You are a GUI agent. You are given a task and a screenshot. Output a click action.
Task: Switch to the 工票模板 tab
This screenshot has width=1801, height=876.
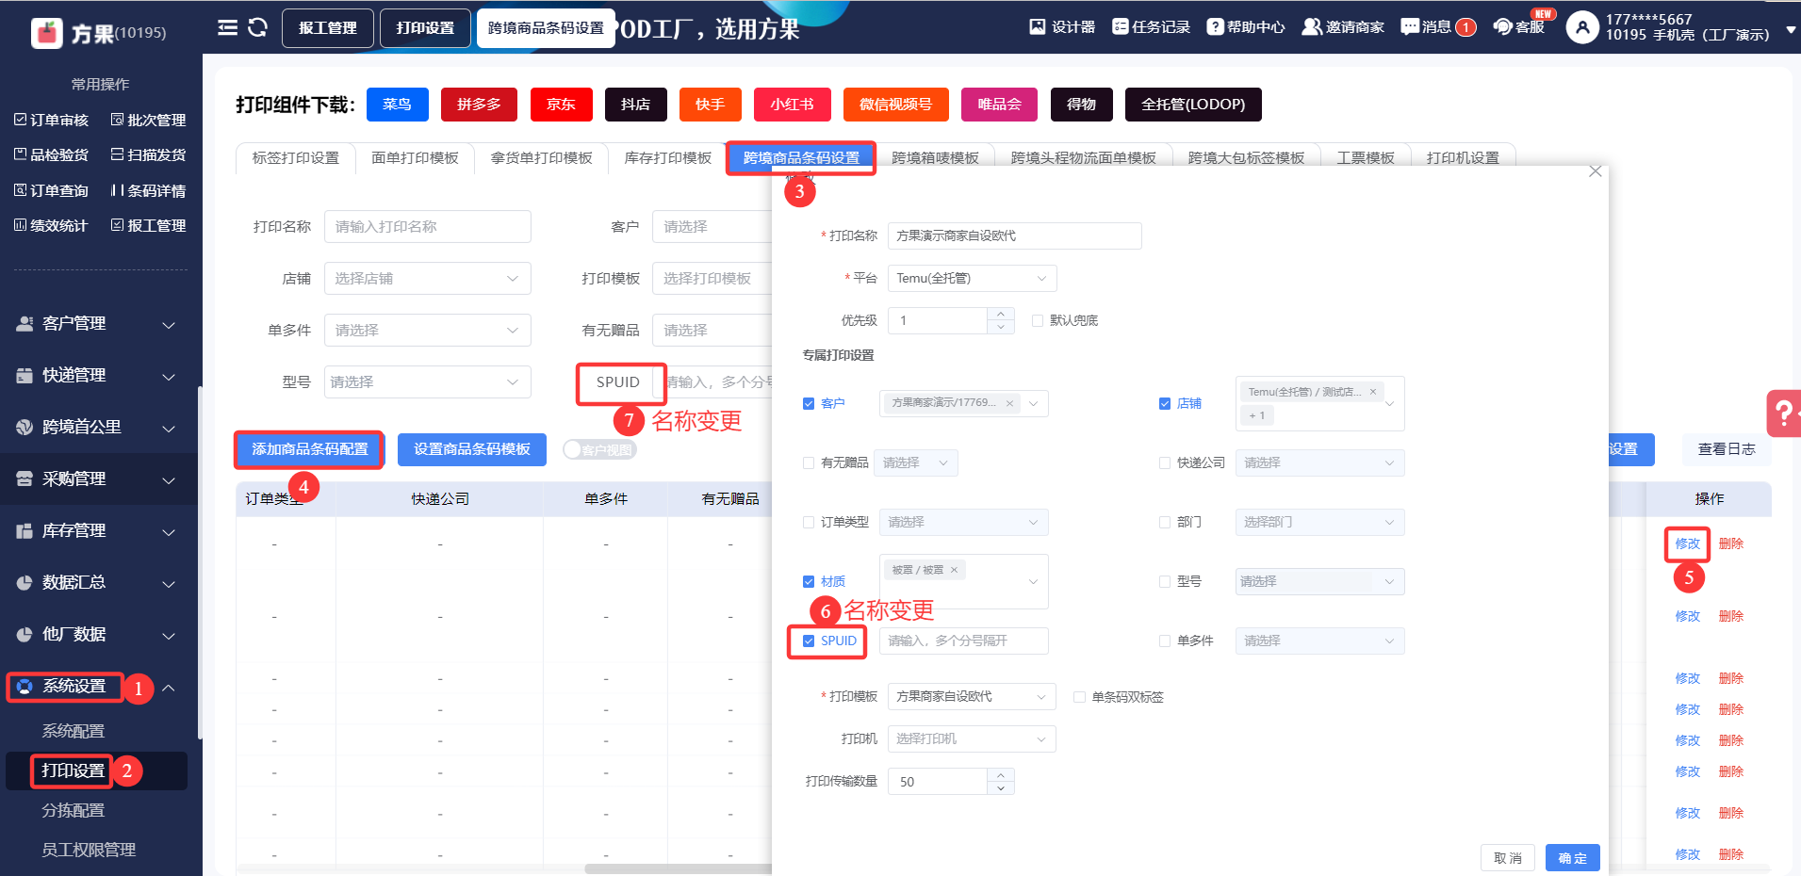1366,158
